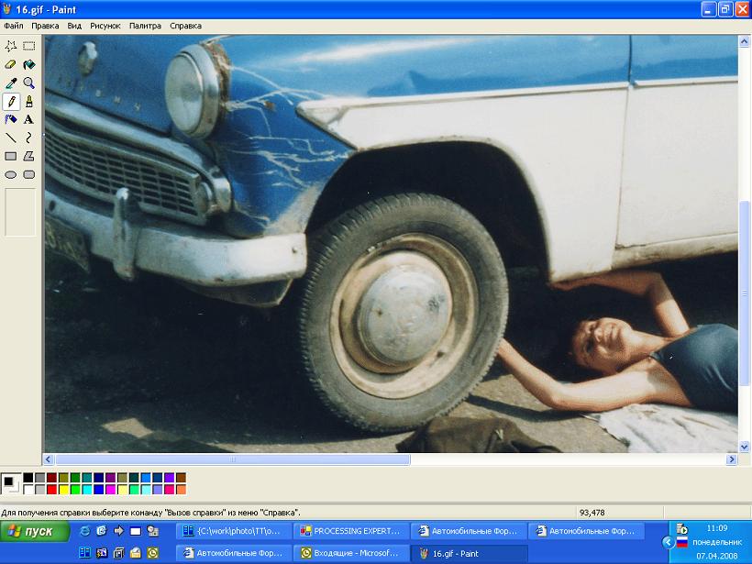Select the rectangular Select tool

pyautogui.click(x=29, y=46)
